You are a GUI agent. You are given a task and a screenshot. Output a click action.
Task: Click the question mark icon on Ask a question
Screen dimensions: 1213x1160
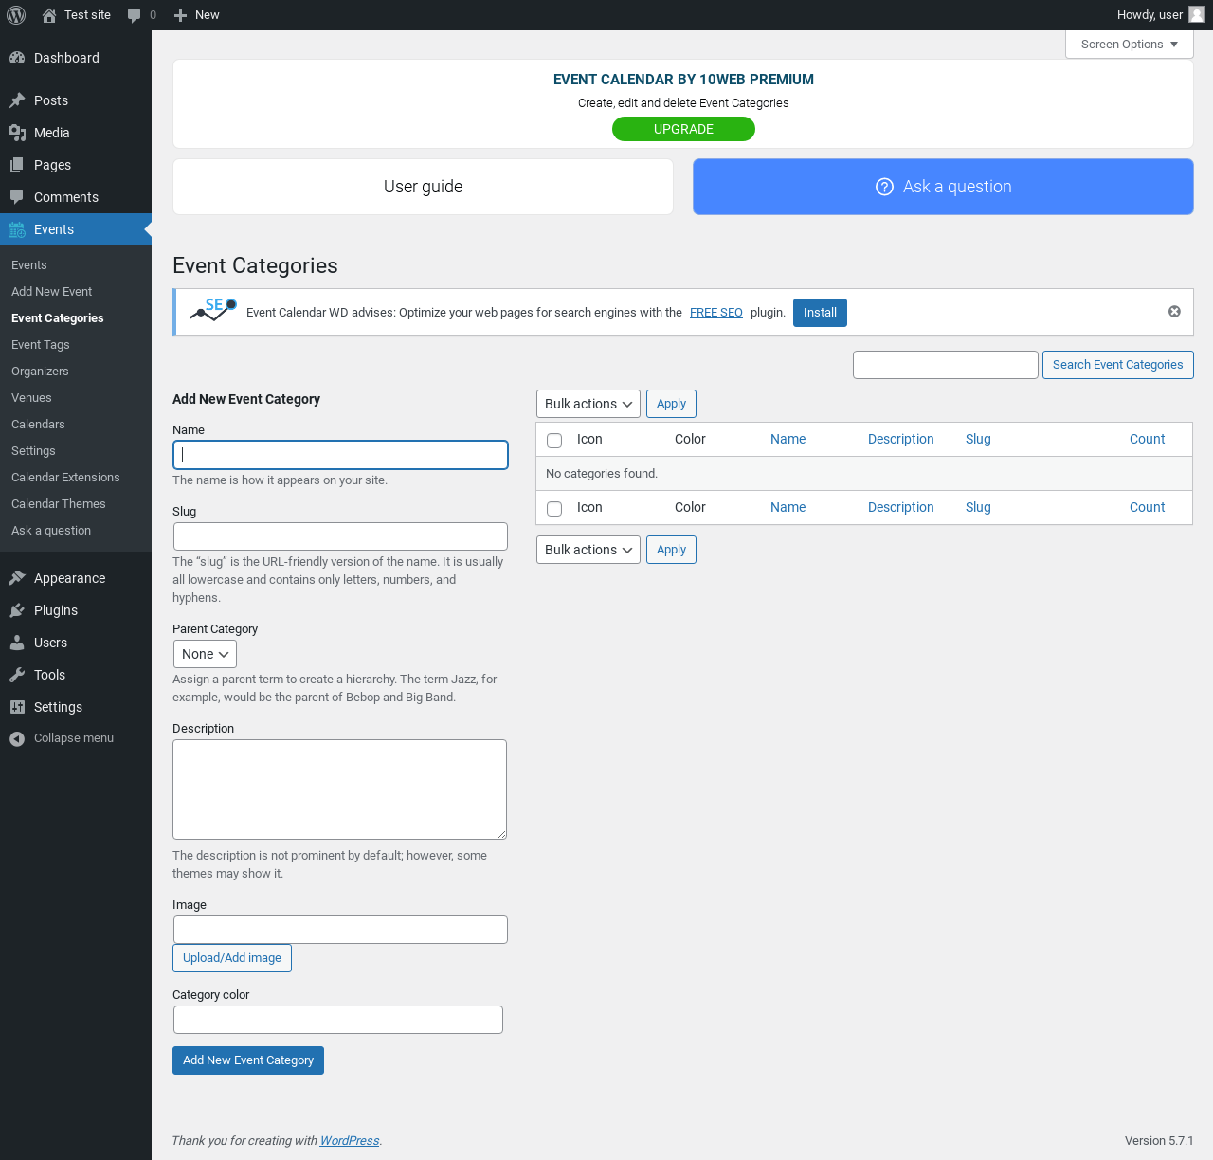[884, 187]
